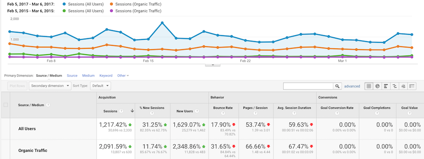
Task: Focus the table search input field
Action: pos(308,86)
